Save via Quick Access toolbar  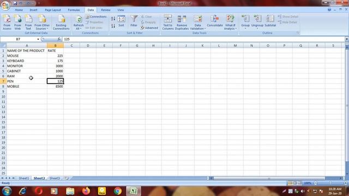[x=15, y=3]
